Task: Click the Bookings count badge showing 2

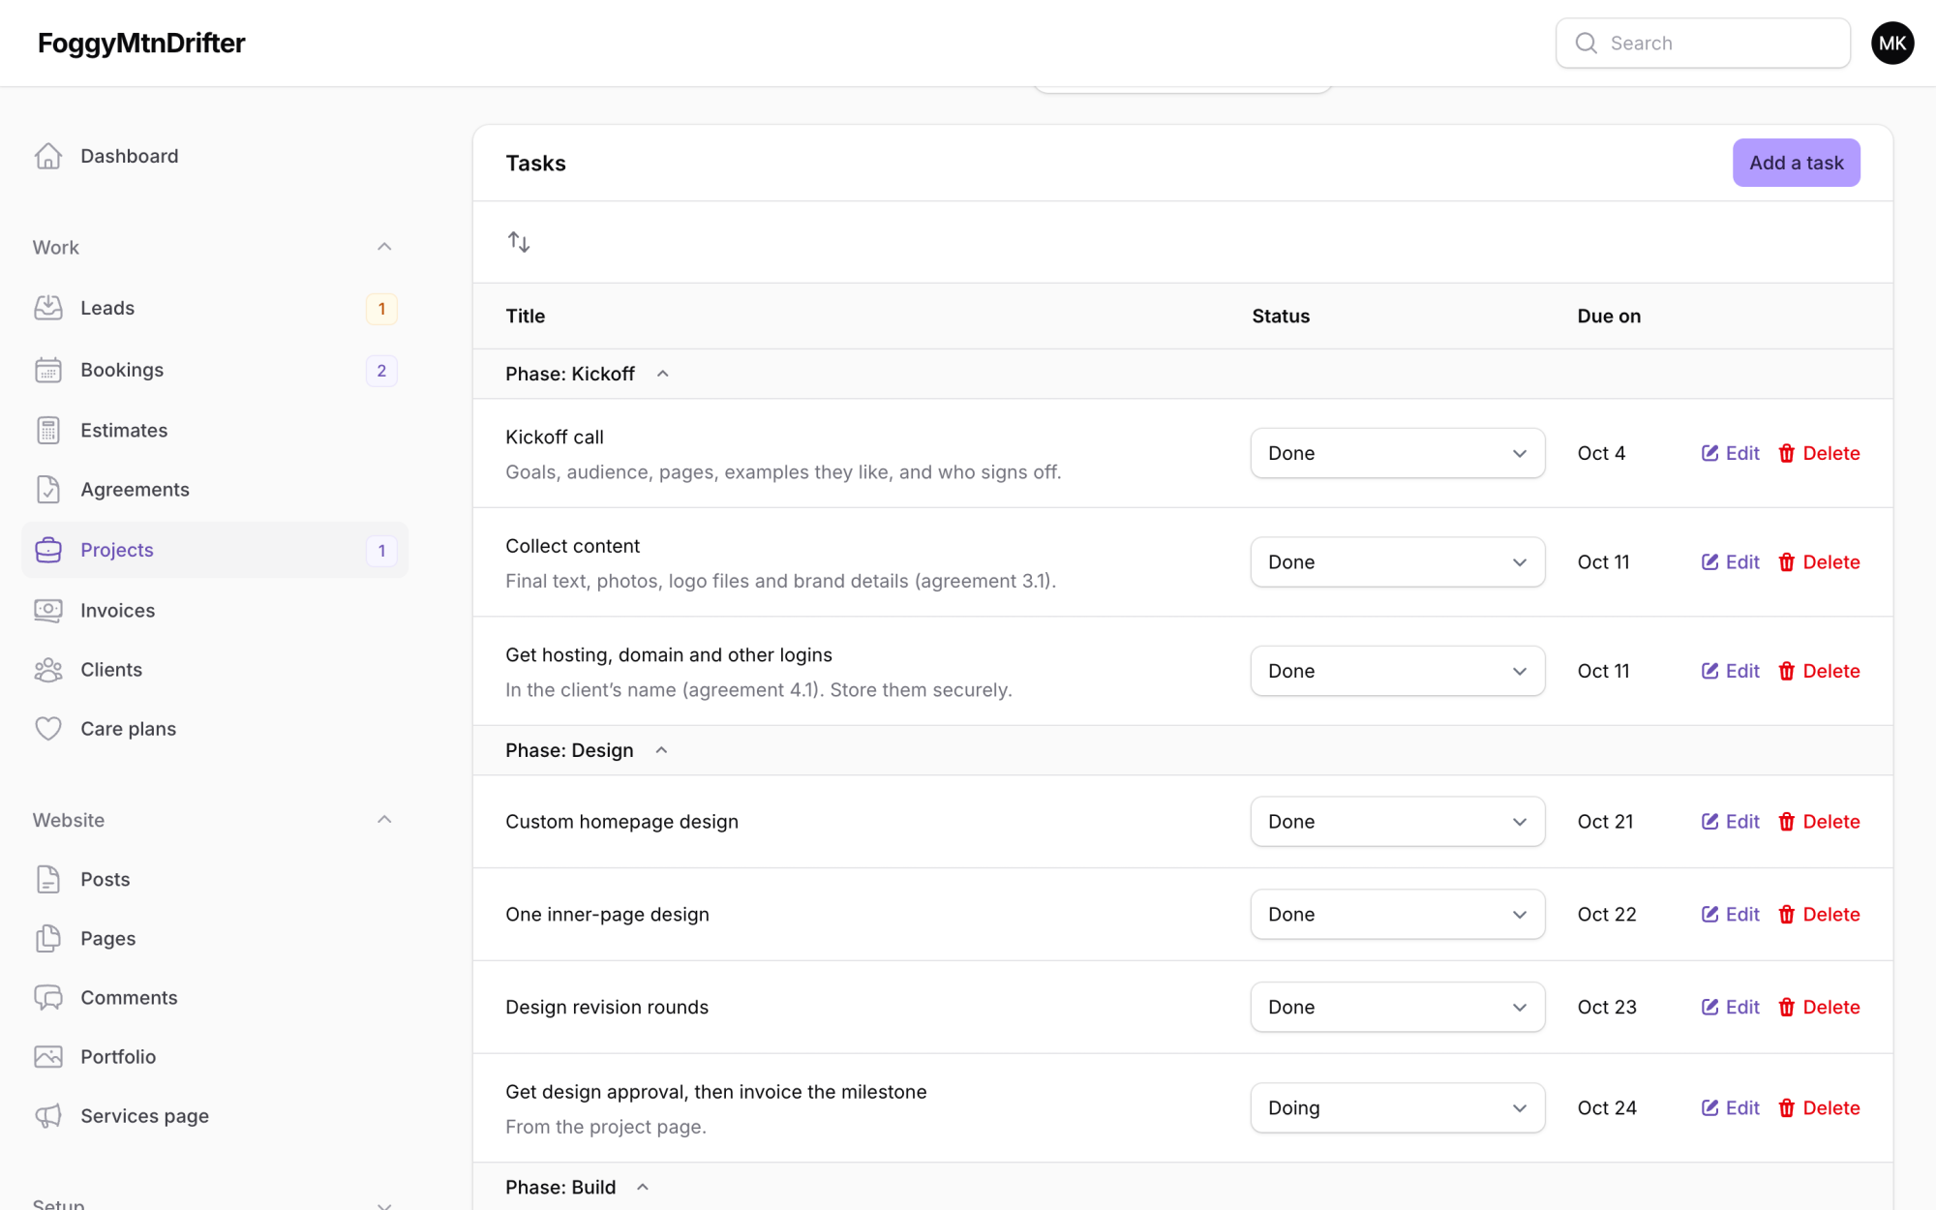Action: pyautogui.click(x=381, y=371)
